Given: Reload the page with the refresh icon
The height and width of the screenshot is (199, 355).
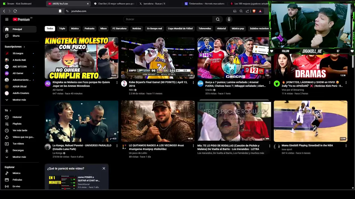Looking at the screenshot, I should [x=15, y=11].
